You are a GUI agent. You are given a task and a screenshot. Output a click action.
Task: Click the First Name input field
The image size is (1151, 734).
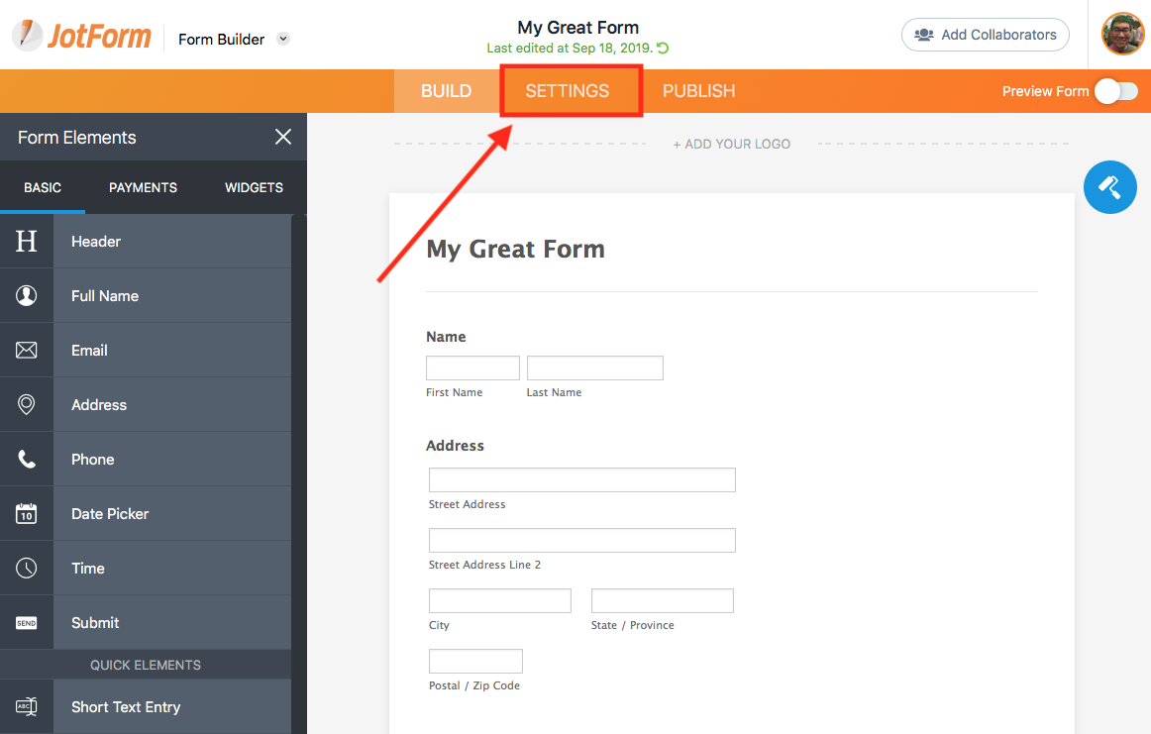(472, 367)
